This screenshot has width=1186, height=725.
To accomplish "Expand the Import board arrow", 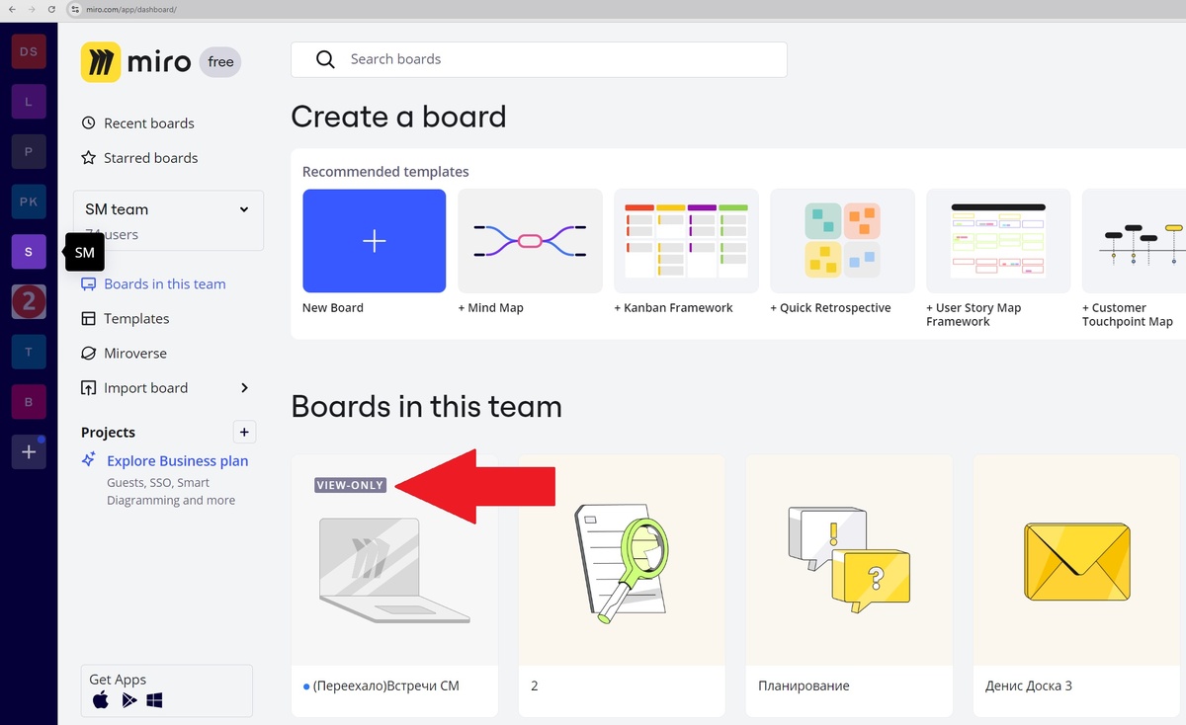I will (244, 388).
